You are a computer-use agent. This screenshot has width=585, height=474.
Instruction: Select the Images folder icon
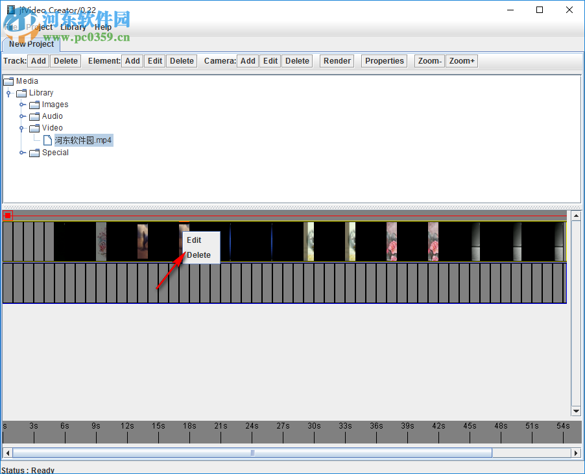point(34,105)
